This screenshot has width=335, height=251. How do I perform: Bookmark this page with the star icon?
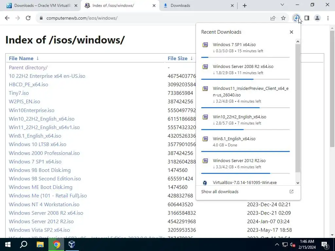(283, 18)
